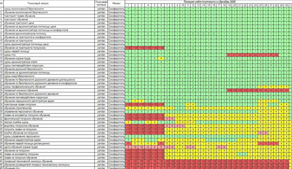The height and width of the screenshot is (169, 292).
Task: Select query 'обучение охране труда'
Action: point(17,58)
